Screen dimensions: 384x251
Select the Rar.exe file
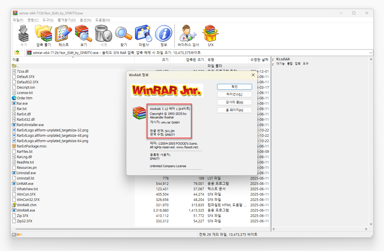coord(22,103)
